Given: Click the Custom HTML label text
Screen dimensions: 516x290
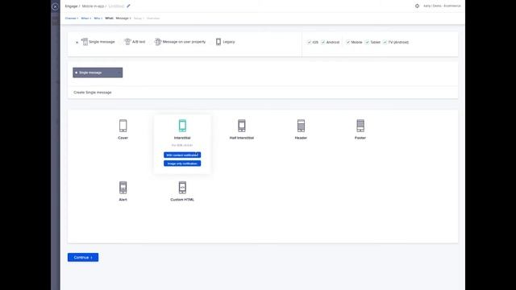Looking at the screenshot, I should pos(182,200).
